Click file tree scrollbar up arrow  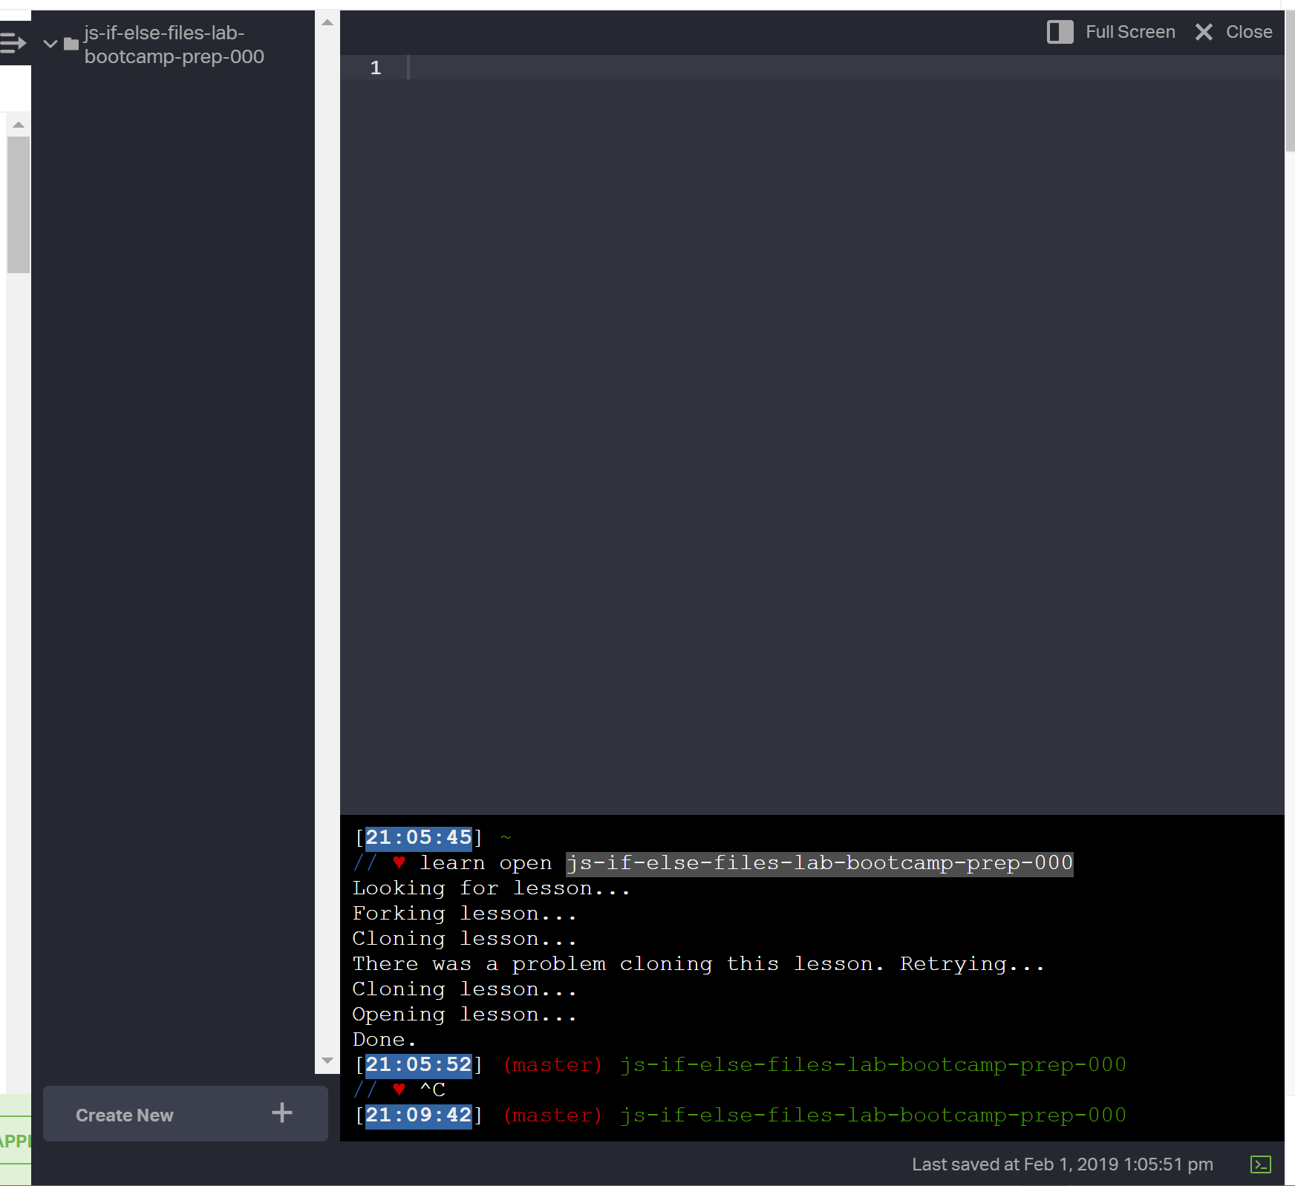click(x=327, y=22)
